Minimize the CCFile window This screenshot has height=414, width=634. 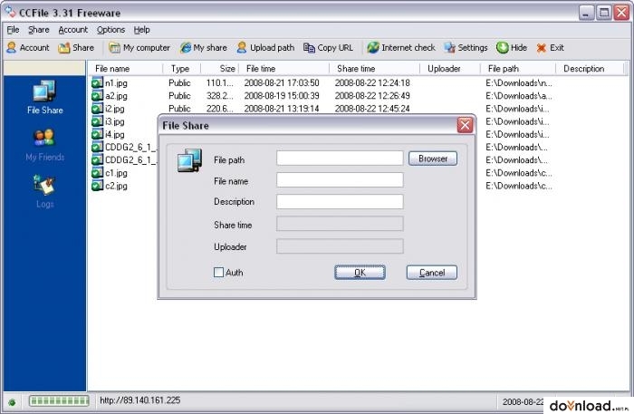[x=586, y=13]
